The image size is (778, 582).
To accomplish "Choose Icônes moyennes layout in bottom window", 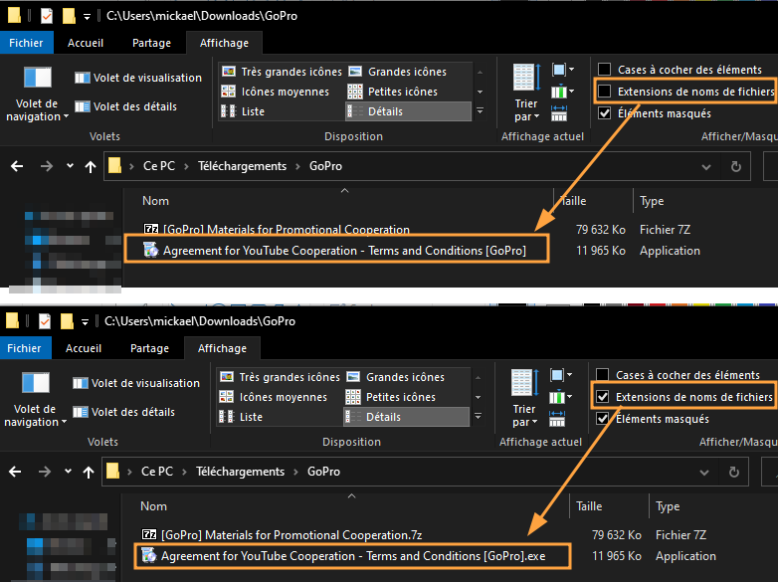I will click(x=274, y=397).
